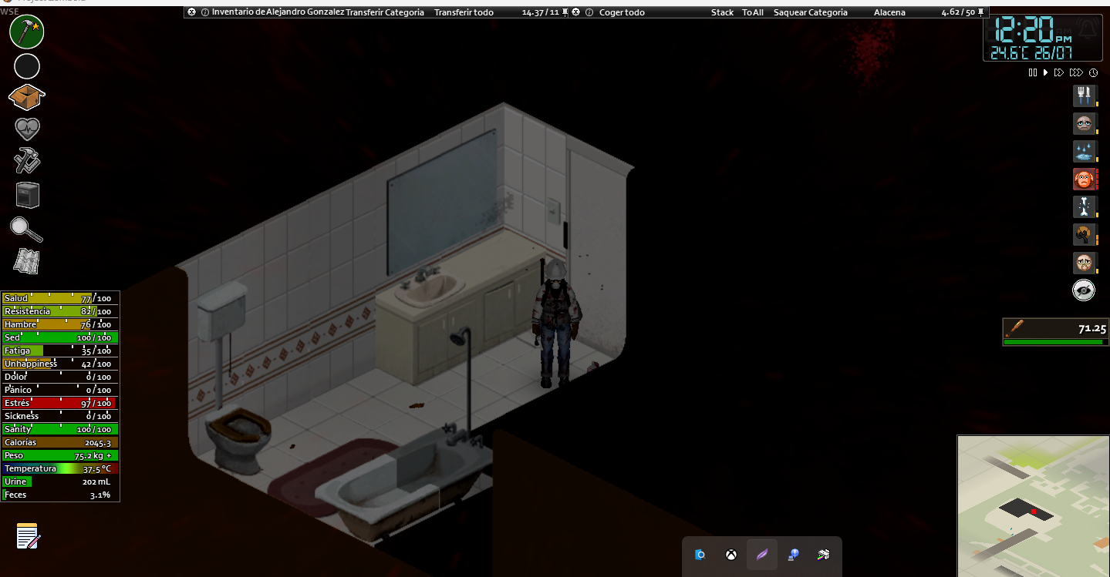Click the Salud status bar

60,298
